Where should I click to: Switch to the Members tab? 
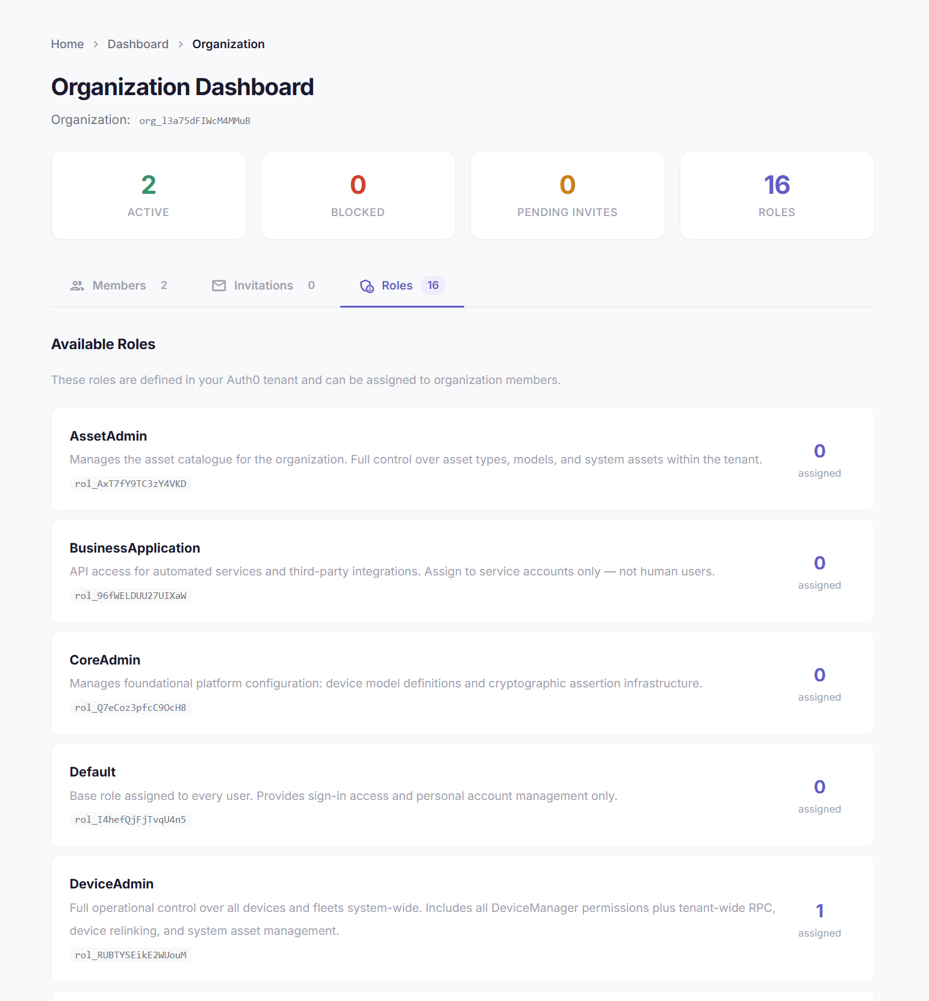(119, 285)
